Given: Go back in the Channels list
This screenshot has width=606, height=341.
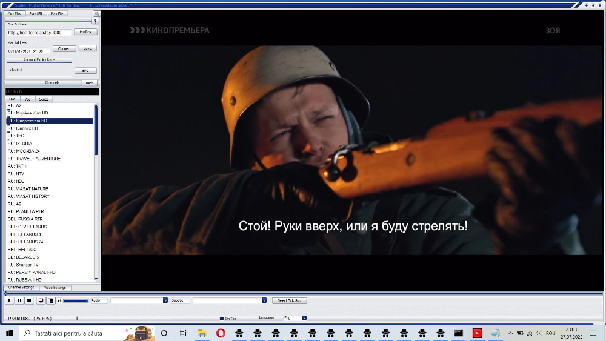Looking at the screenshot, I should tap(89, 83).
